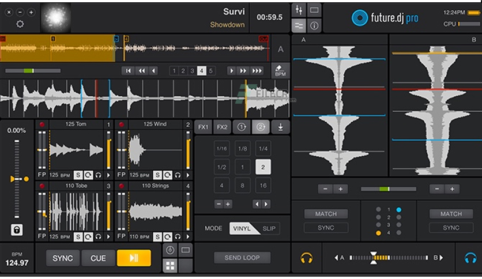Viewport: 482px width, 279px height.
Task: Select hot cue page 4
Action: tap(201, 71)
